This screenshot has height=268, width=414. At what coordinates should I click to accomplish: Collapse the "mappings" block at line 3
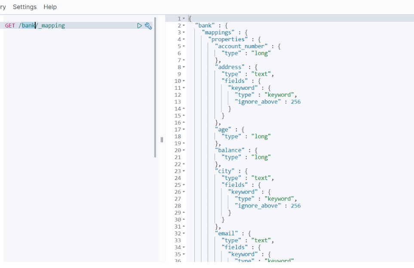coord(184,32)
